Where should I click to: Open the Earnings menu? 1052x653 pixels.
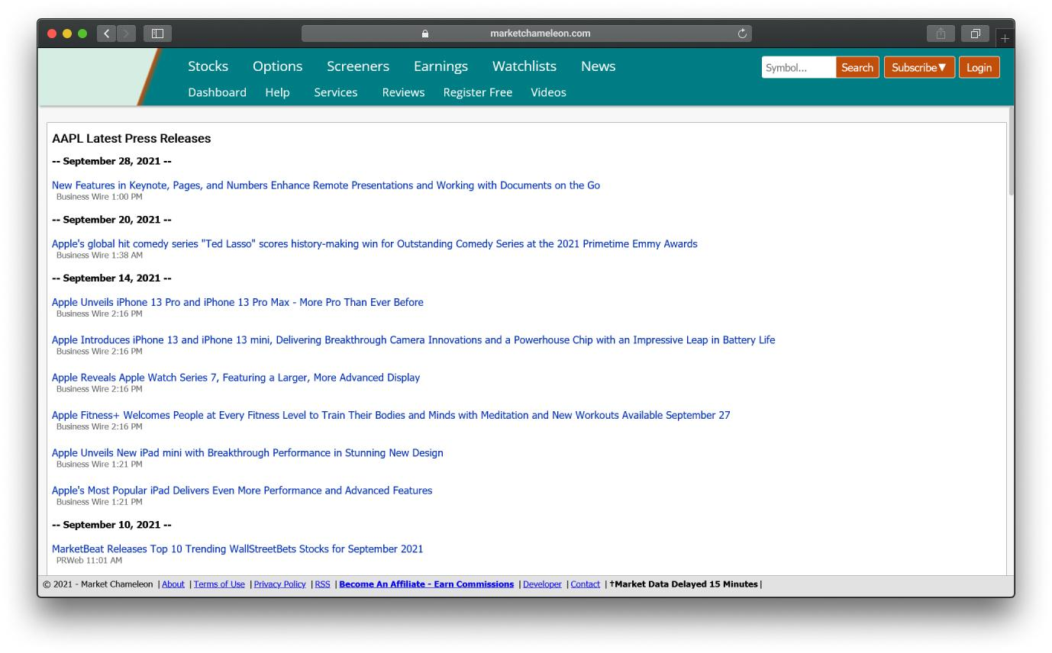click(440, 66)
